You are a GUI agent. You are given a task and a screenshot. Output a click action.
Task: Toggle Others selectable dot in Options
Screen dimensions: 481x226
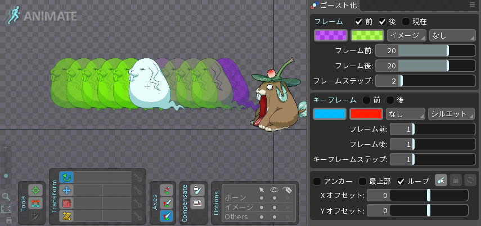click(262, 217)
